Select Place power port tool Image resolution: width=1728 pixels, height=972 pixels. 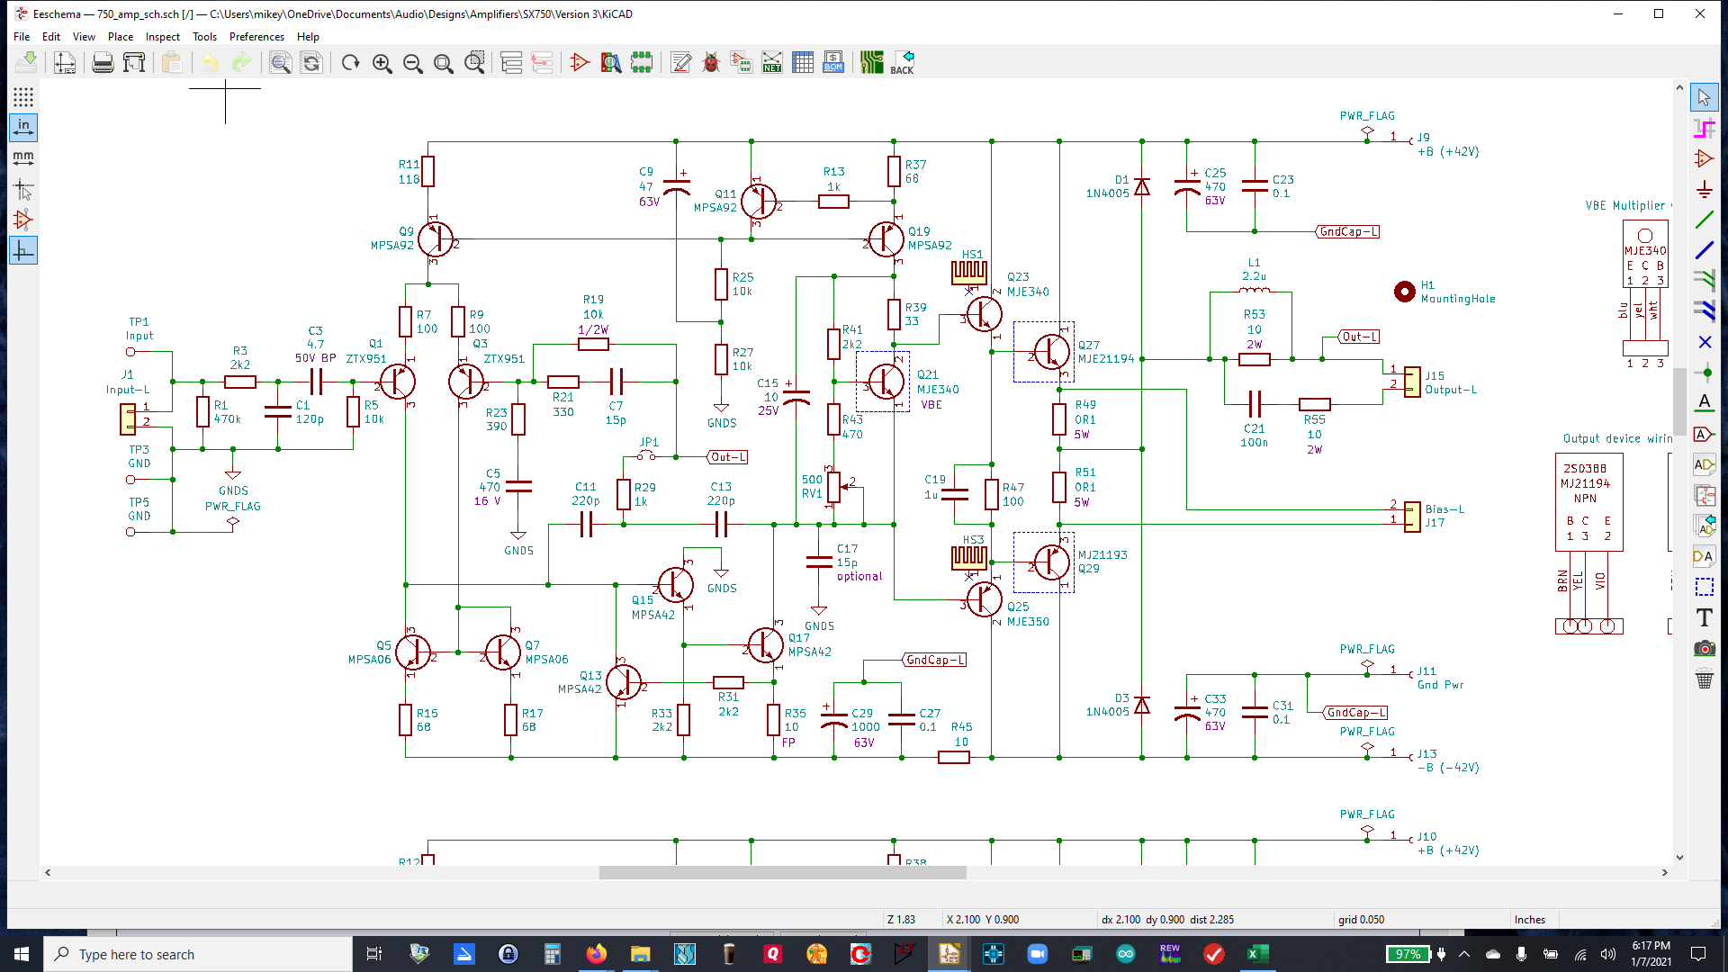[1704, 189]
